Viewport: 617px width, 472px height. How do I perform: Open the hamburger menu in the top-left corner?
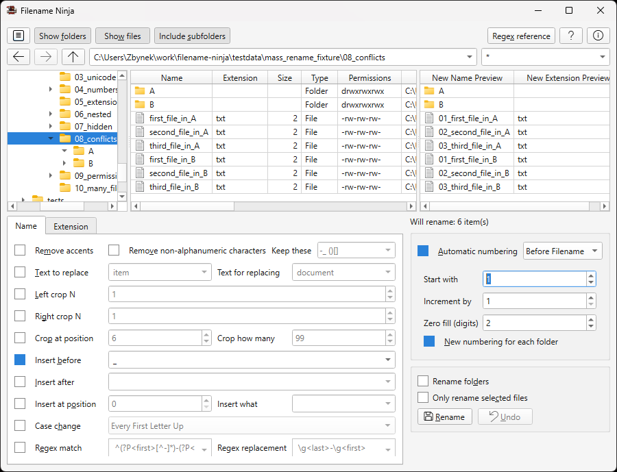(18, 35)
